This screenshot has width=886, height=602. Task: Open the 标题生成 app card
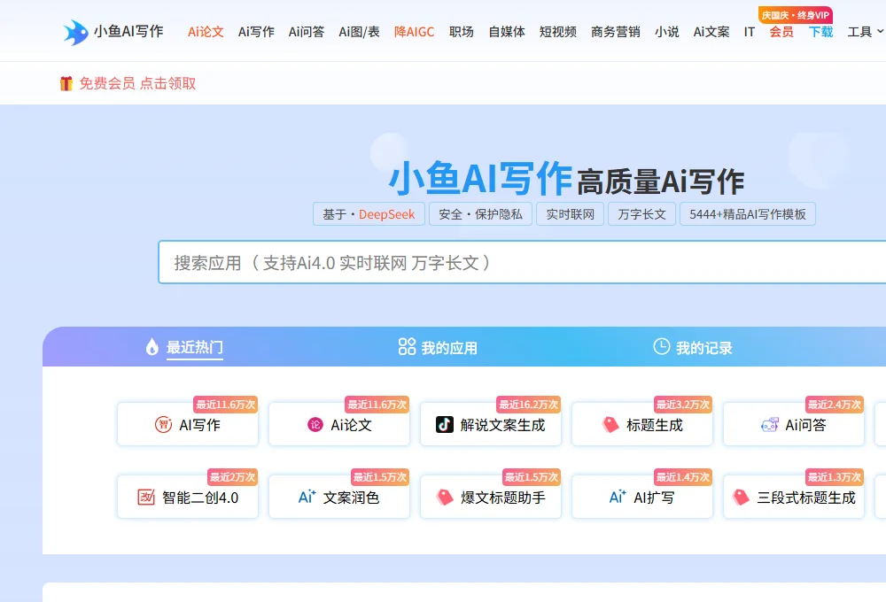coord(641,424)
